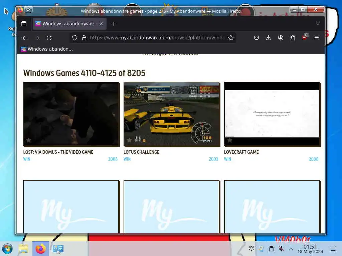Open the Firefox account menu

[281, 38]
